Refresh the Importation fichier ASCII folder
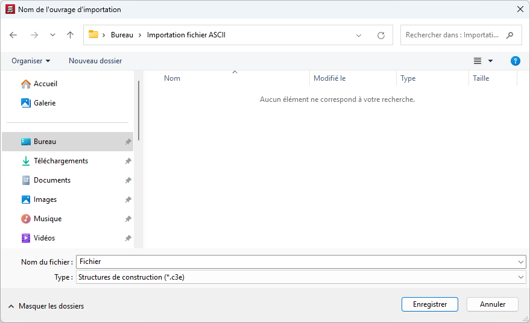Image resolution: width=530 pixels, height=323 pixels. tap(380, 36)
